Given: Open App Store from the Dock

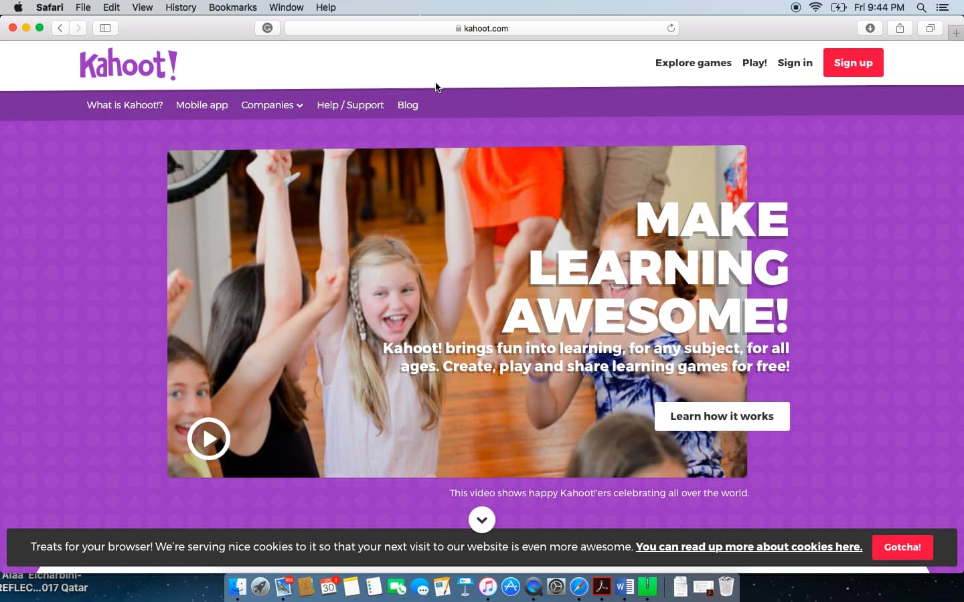Looking at the screenshot, I should point(511,587).
